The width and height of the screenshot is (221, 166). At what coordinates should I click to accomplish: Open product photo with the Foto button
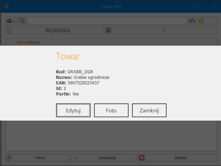pos(111,110)
